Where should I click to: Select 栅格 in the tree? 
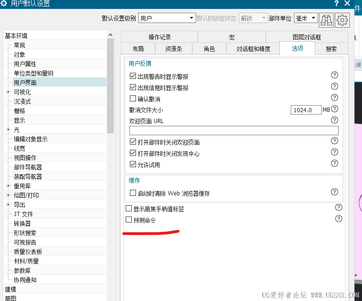pyautogui.click(x=19, y=111)
